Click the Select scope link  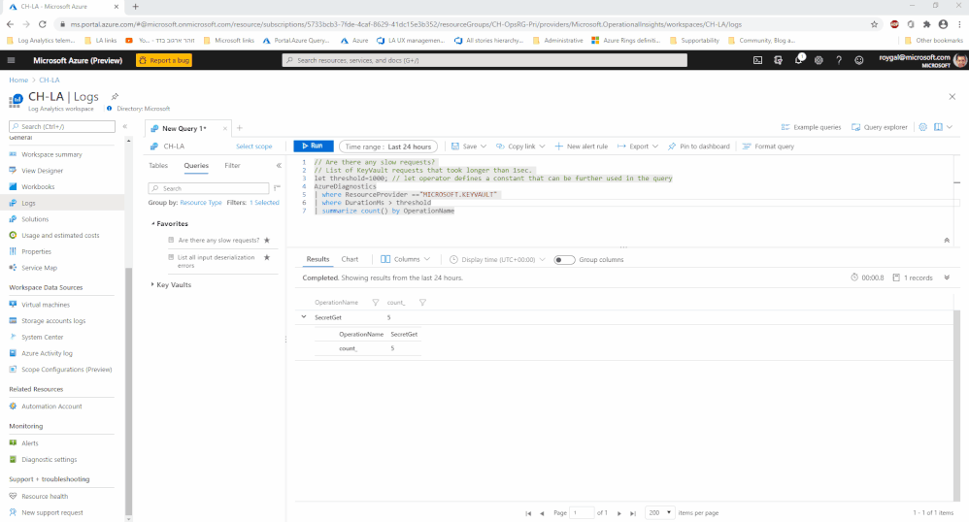(x=254, y=147)
